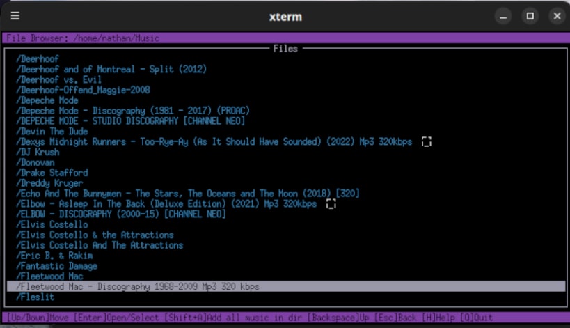
Task: Select /Deerhoof and of Montreal - Split (2012)
Action: pos(111,69)
